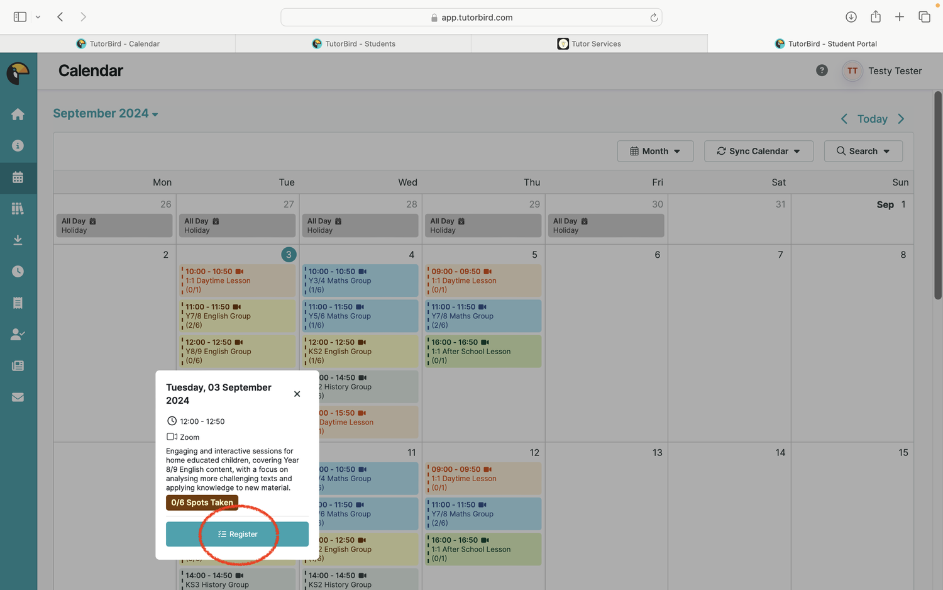Screen dimensions: 943x590
Task: Open the Testy Tester account name
Action: pos(895,71)
